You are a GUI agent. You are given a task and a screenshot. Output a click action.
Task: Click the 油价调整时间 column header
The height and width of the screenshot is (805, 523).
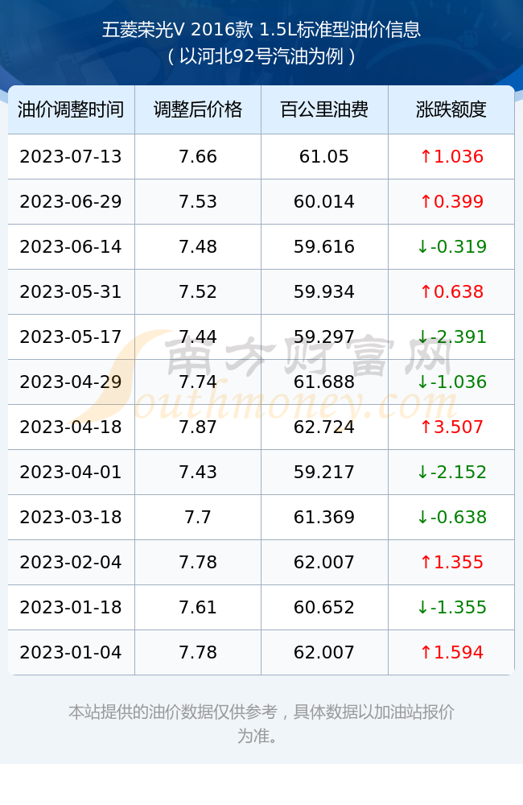(71, 109)
